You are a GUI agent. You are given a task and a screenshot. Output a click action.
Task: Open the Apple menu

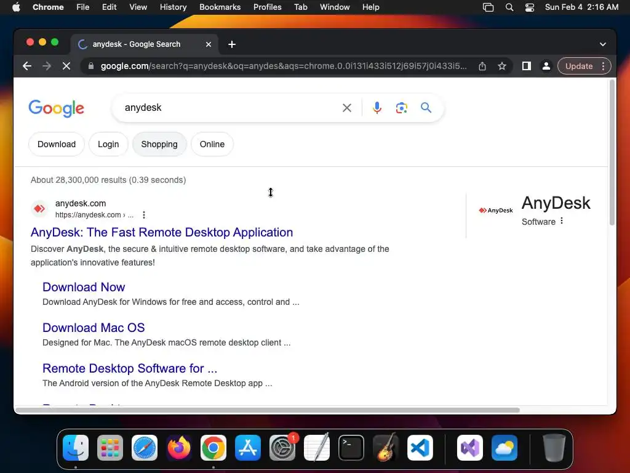[x=17, y=7]
